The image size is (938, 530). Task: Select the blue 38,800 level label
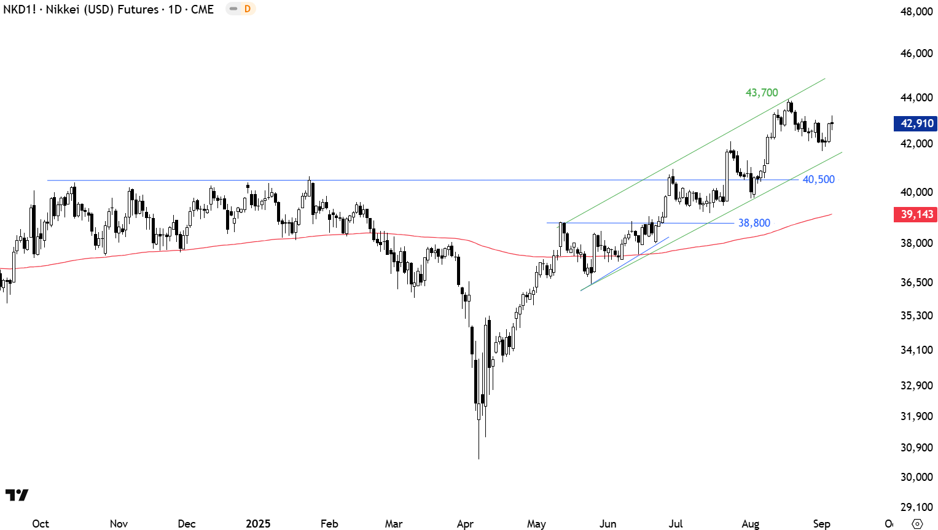tap(754, 223)
